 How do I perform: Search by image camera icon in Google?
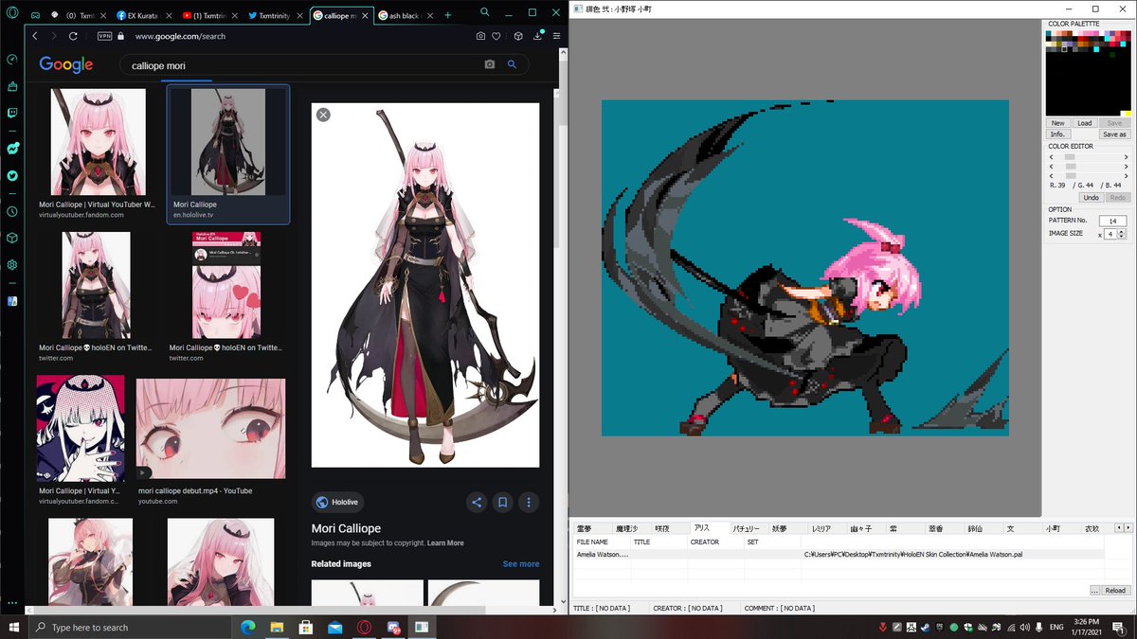pyautogui.click(x=490, y=64)
